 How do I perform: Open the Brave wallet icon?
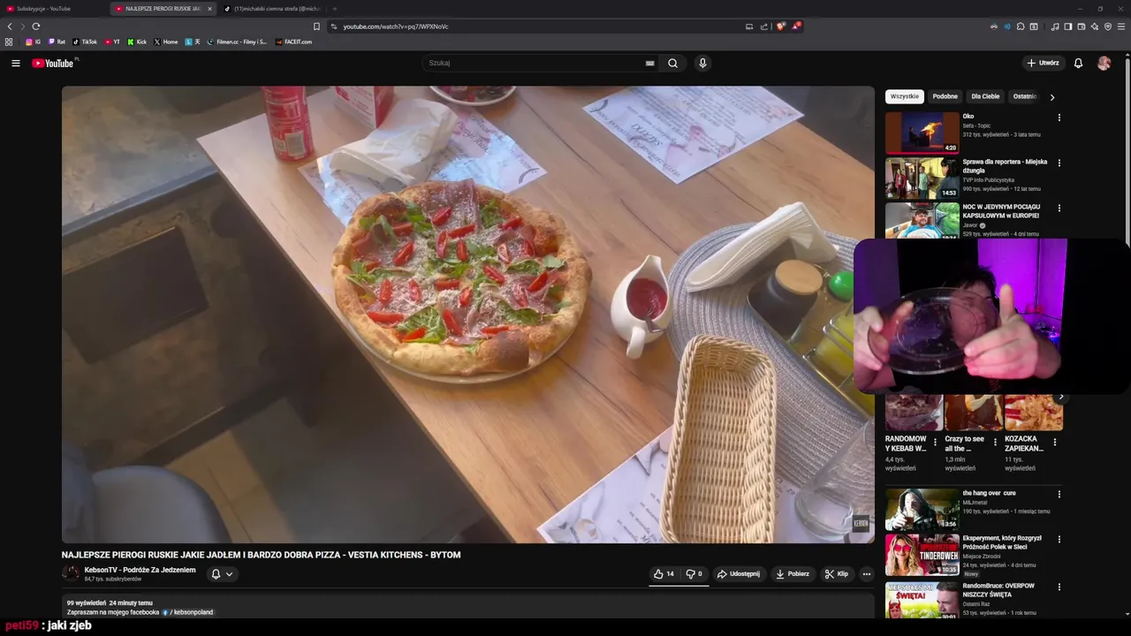pos(1081,26)
